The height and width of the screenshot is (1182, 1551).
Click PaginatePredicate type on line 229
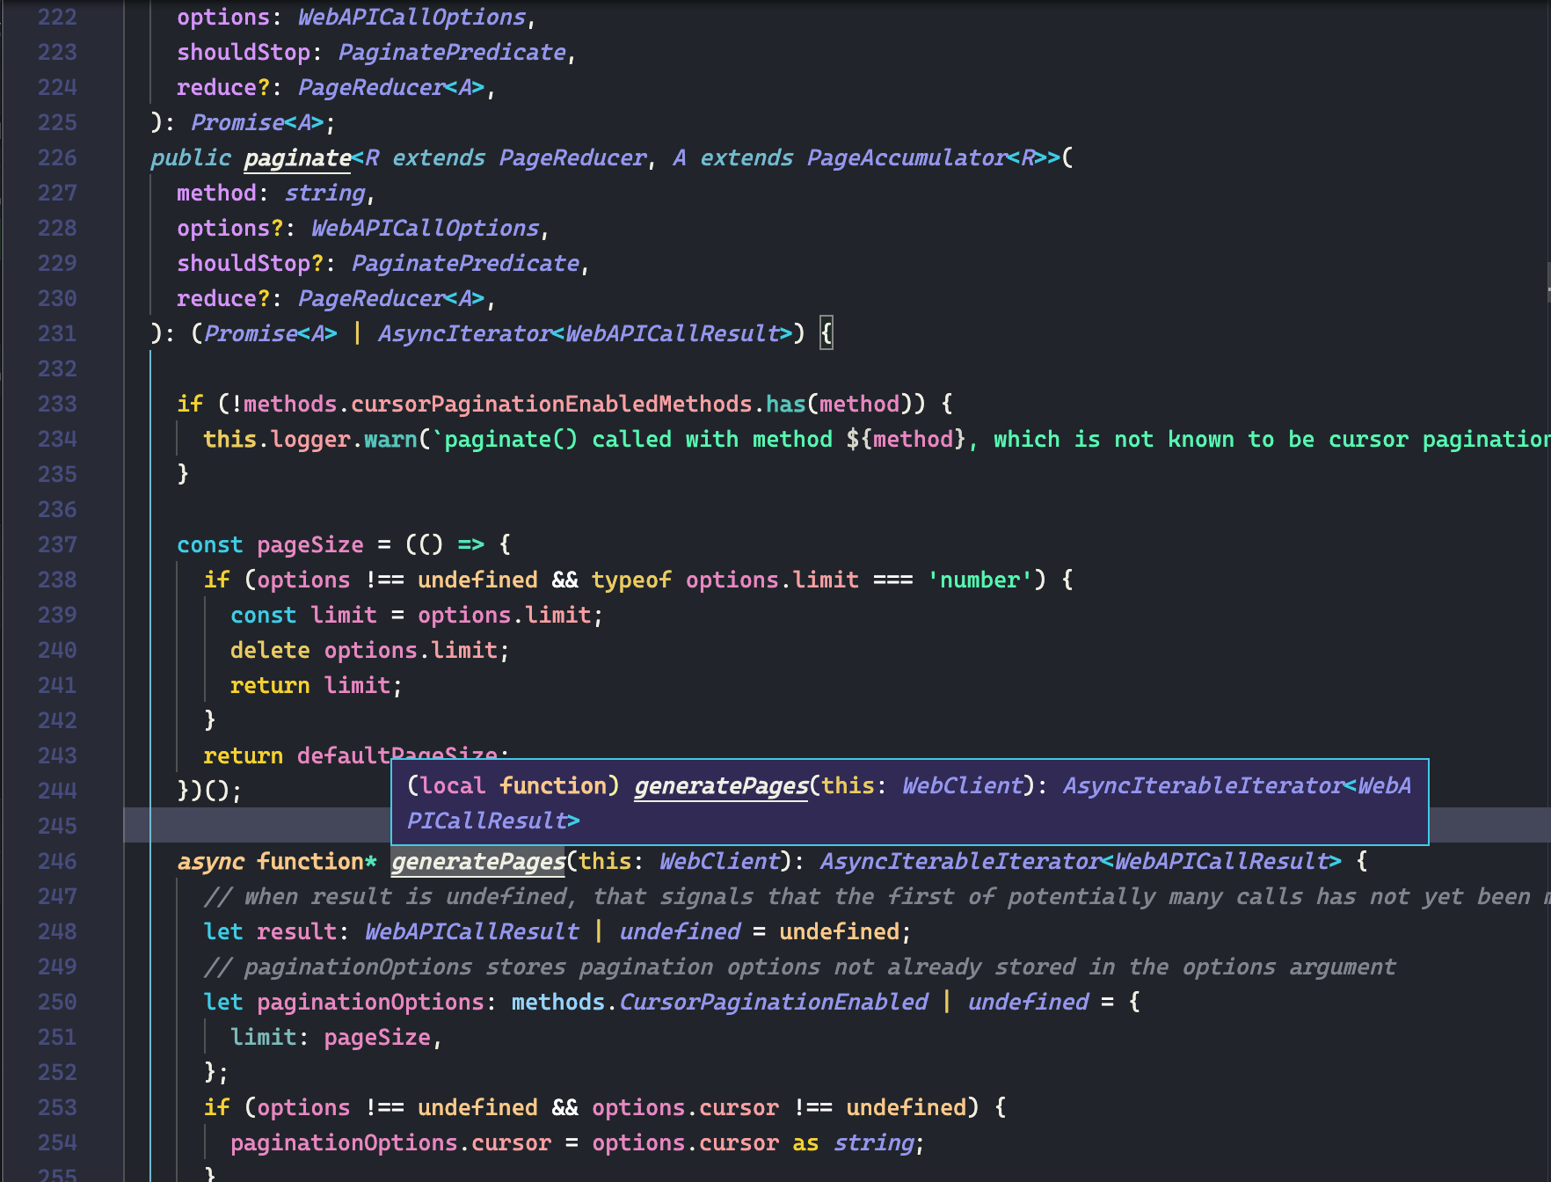click(465, 263)
